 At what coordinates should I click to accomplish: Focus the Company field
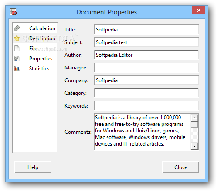click(146, 80)
